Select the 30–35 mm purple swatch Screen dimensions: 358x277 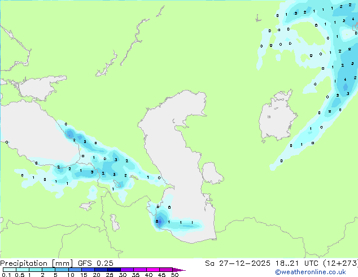[127, 270]
